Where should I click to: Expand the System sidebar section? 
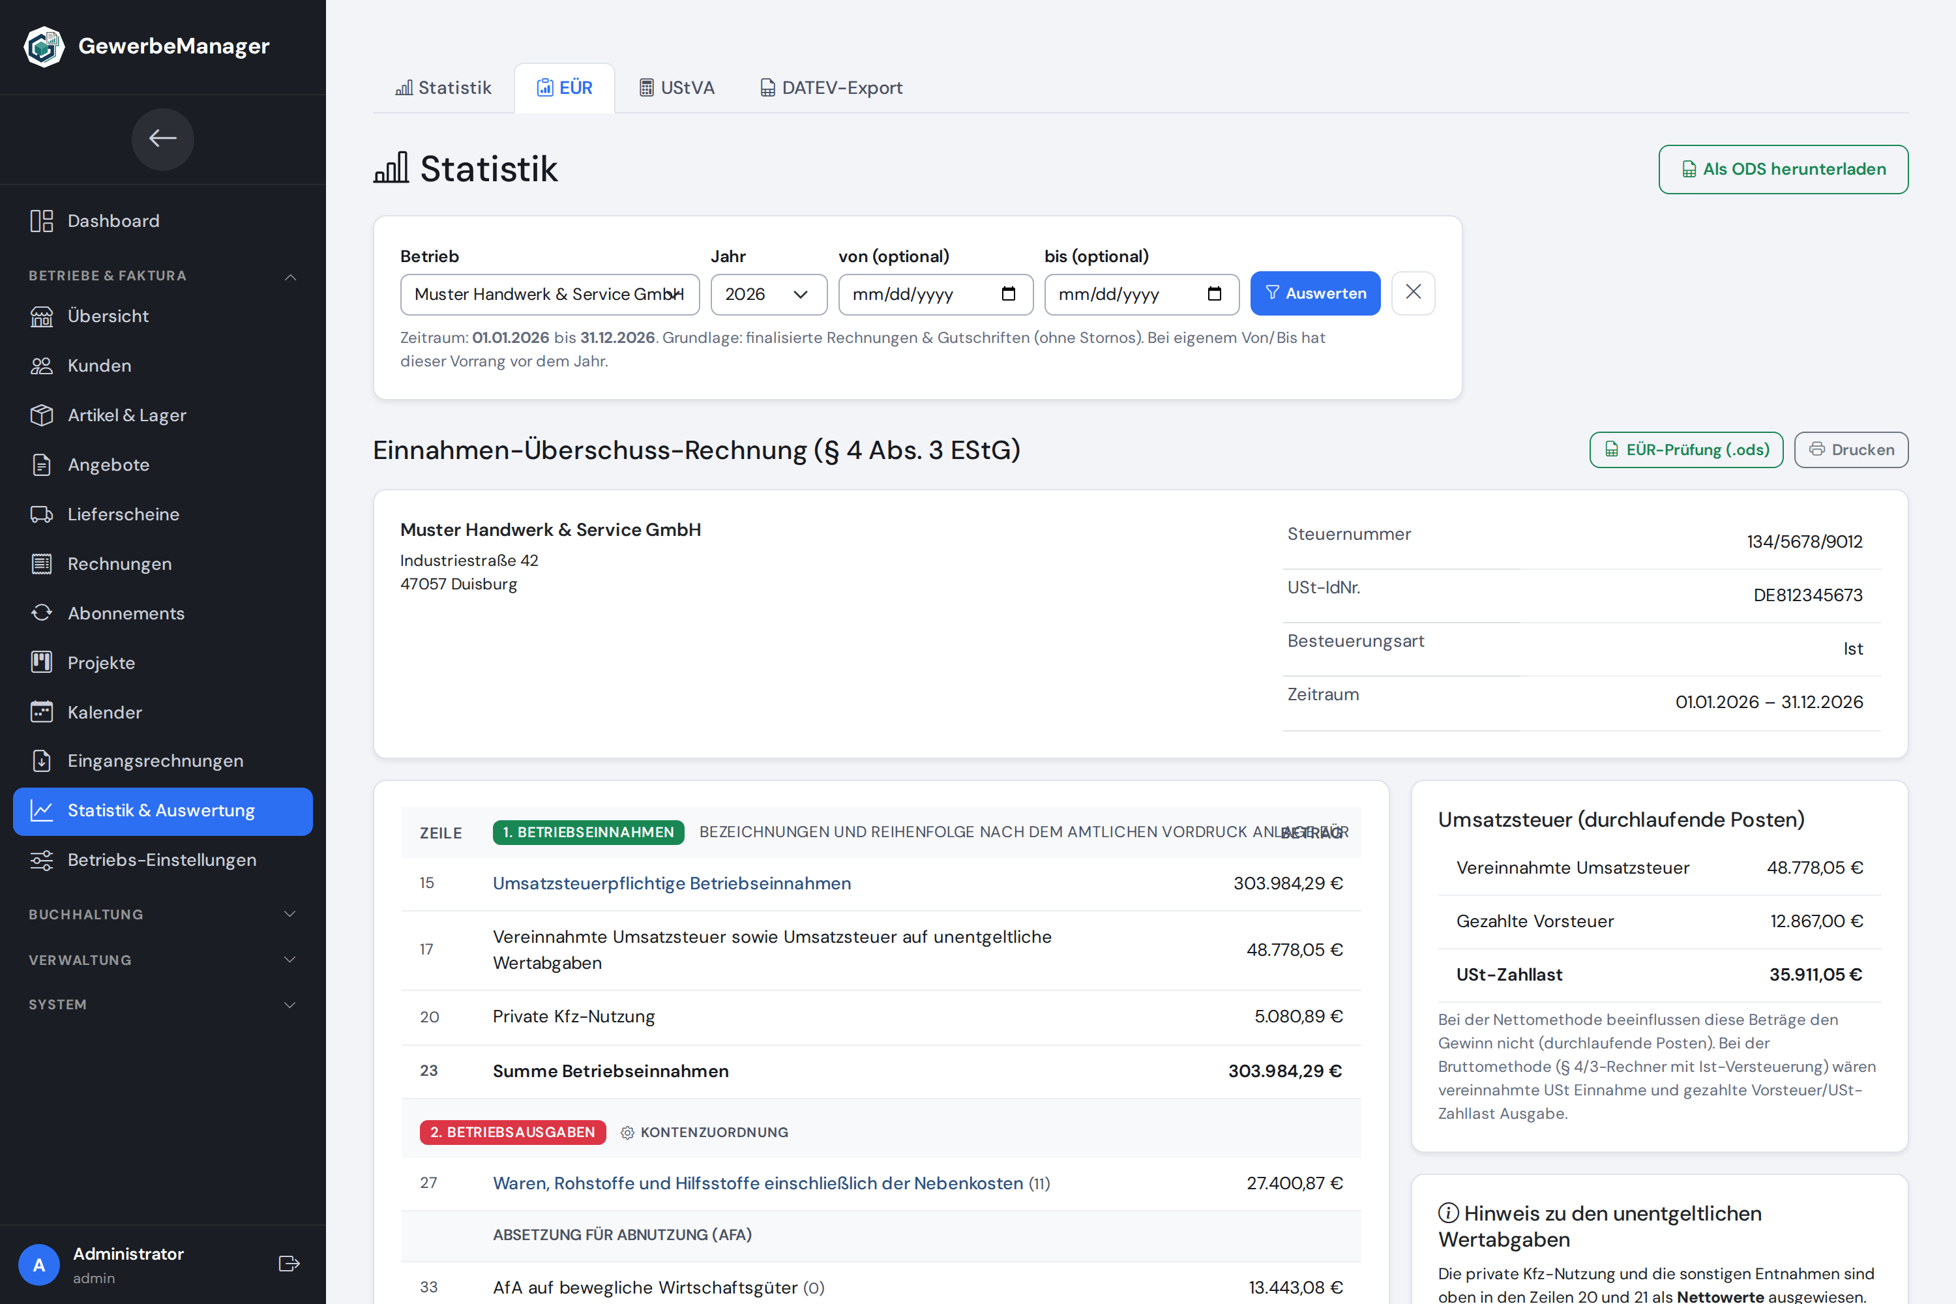coord(163,1005)
